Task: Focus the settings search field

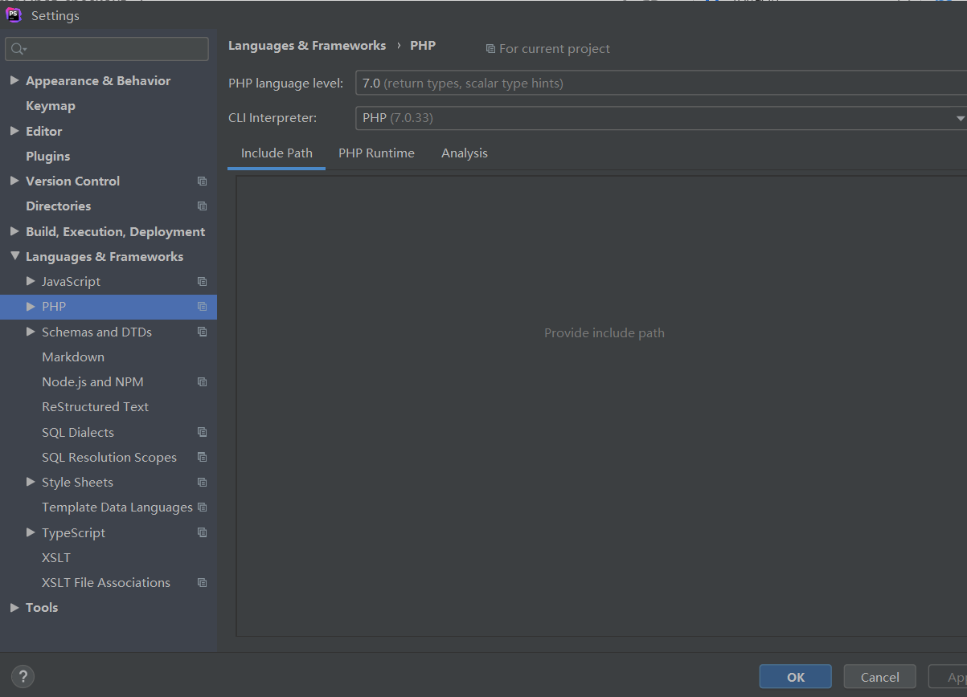Action: click(107, 49)
